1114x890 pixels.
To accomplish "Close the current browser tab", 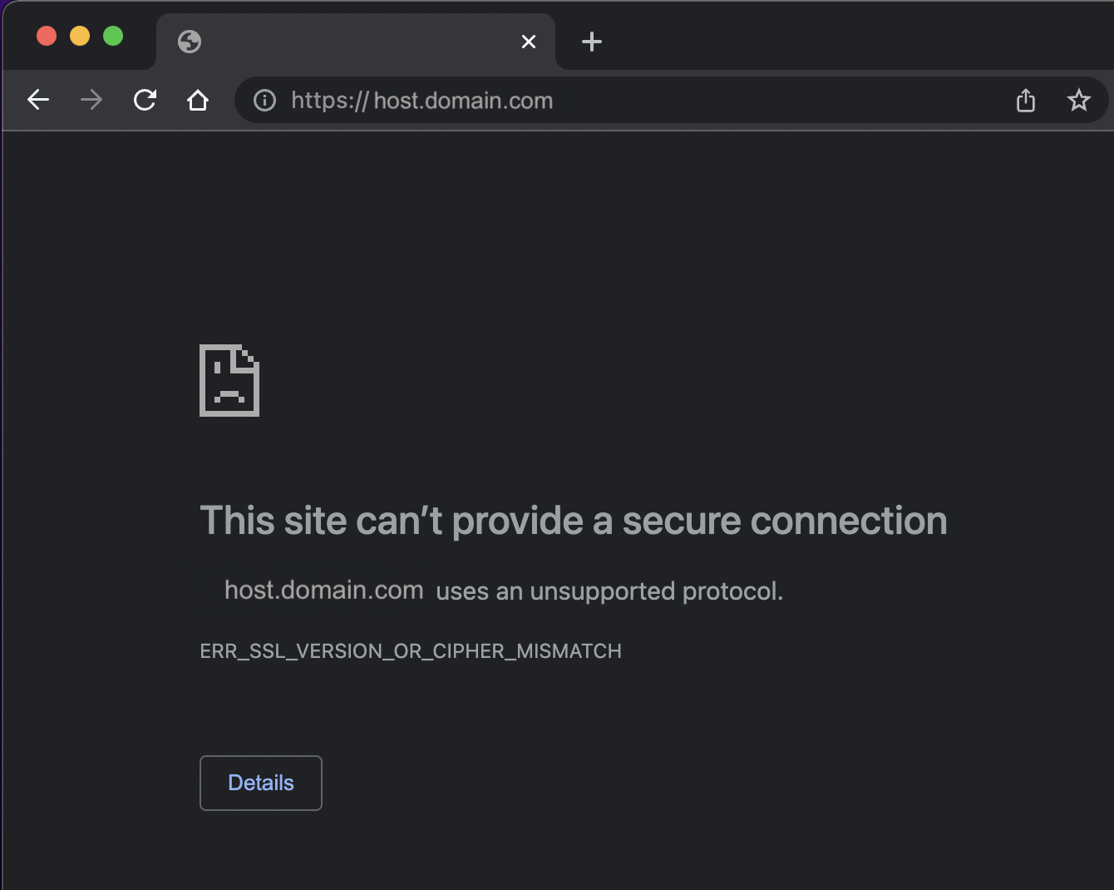I will (x=529, y=42).
